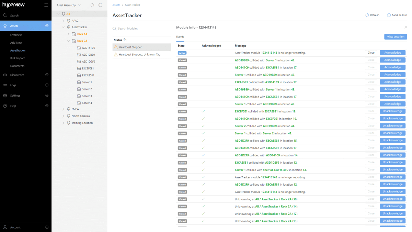Collapse the Rack 2A tree node
Image resolution: width=412 pixels, height=232 pixels.
[x=68, y=41]
